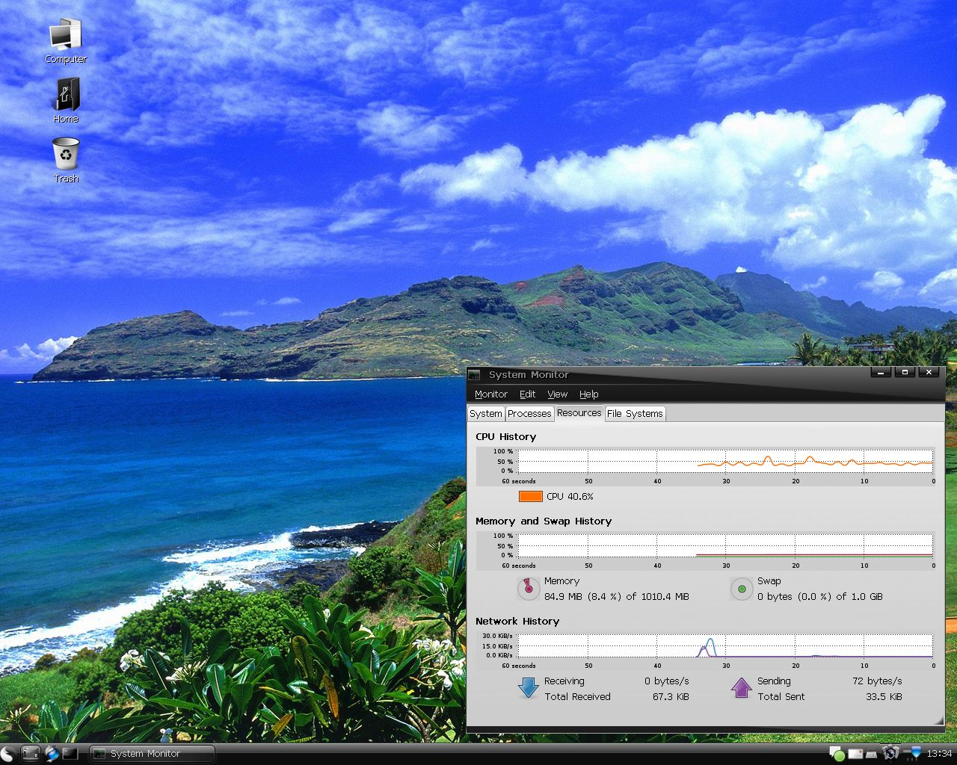
Task: Click the blue Receiving arrow icon
Action: coord(529,687)
